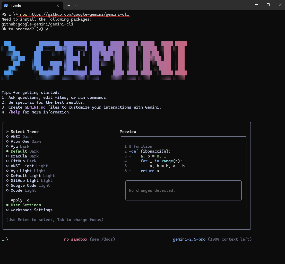
Task: Click the 'No changes detected.' message box
Action: pos(183,190)
